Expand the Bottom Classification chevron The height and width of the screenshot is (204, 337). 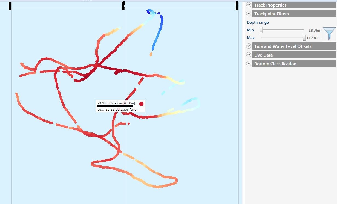249,64
